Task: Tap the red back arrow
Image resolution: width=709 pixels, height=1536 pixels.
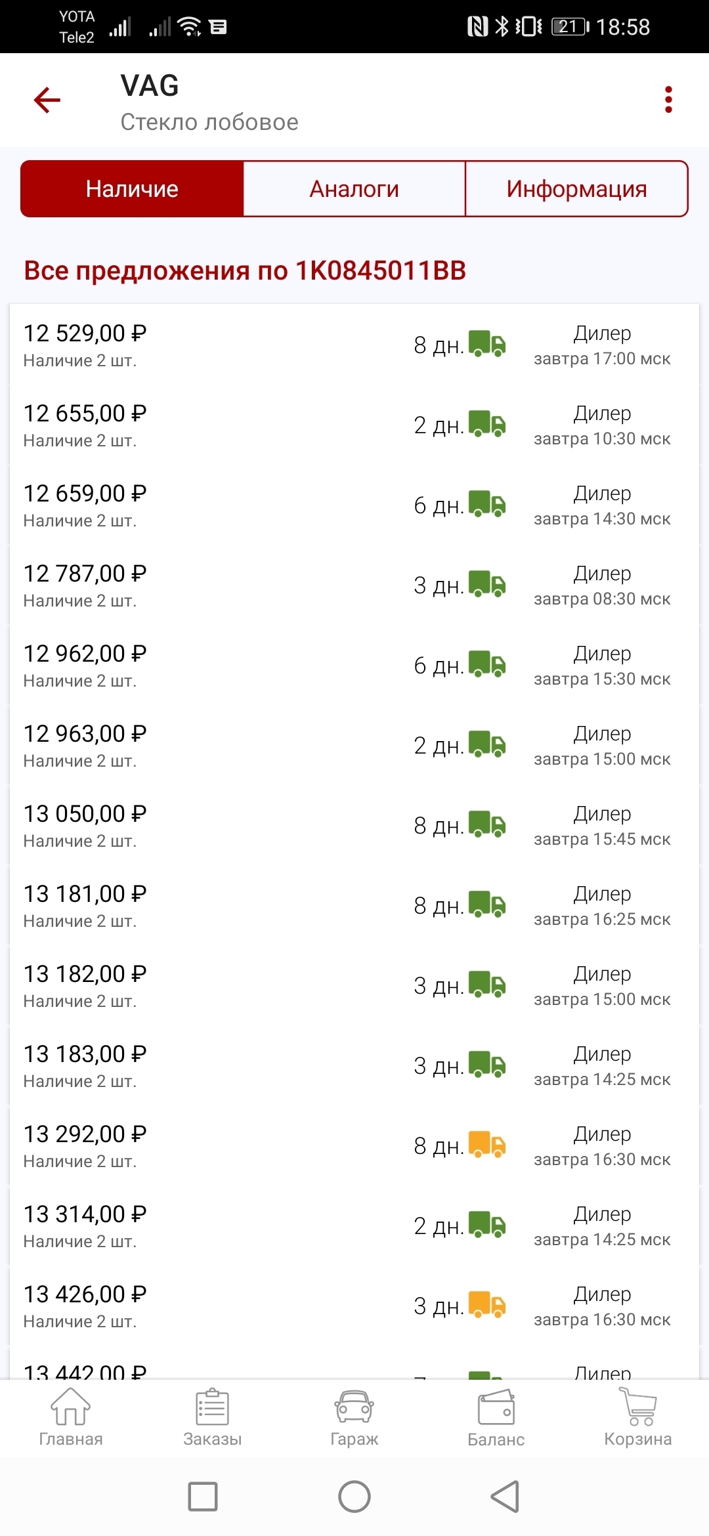Action: point(47,100)
